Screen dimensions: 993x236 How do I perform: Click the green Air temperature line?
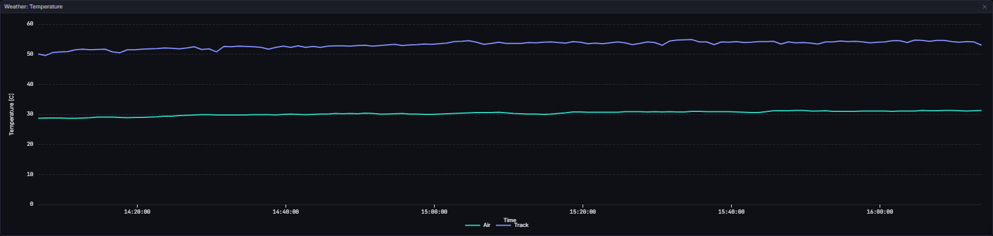coord(509,113)
